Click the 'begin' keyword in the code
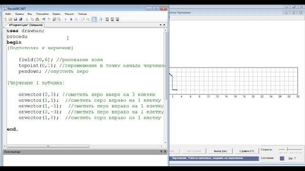305x171 pixels. click(14, 42)
